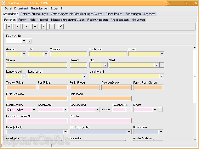Open lookup button beside top Personen-Nr. combo
The width and height of the screenshot is (199, 149).
[x=29, y=41]
